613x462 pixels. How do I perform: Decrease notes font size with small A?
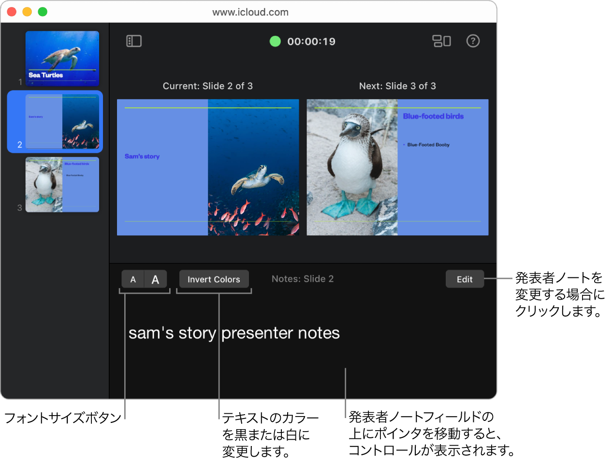tap(133, 279)
